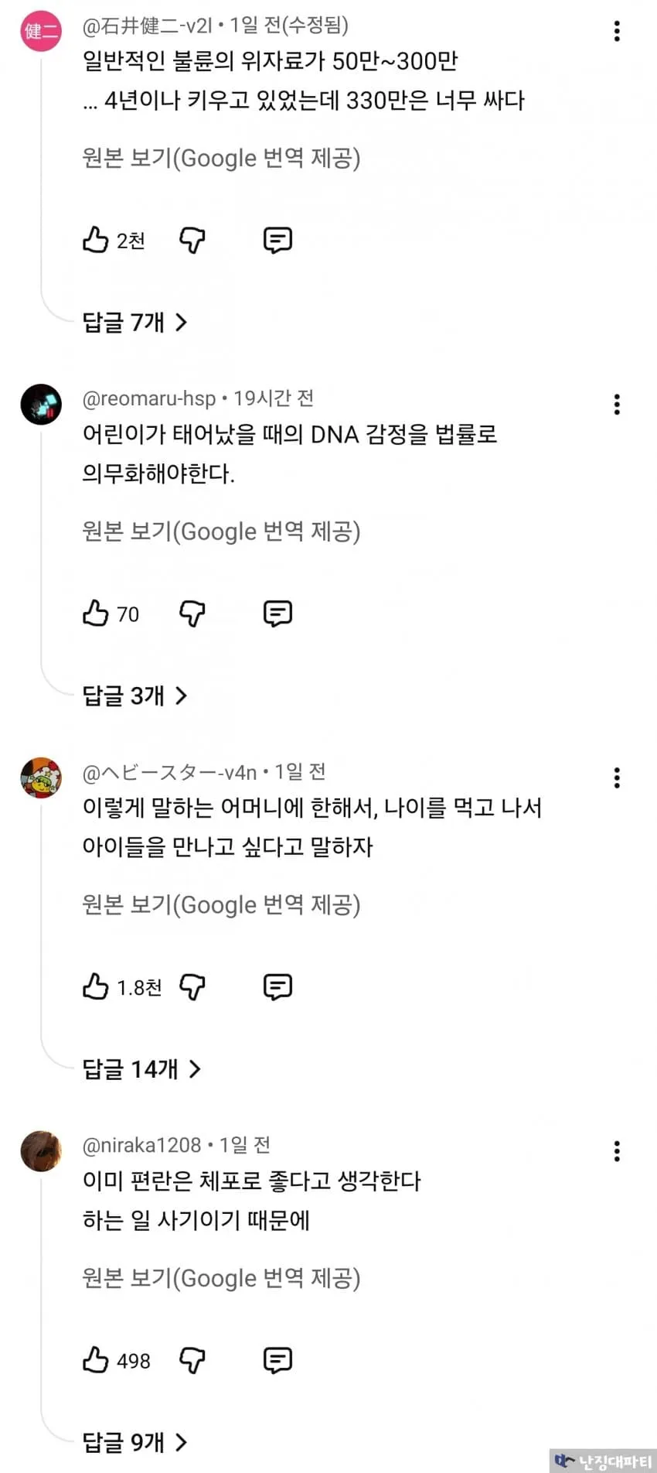Show original of @niraka1208's translated comment
The height and width of the screenshot is (1473, 657).
pyautogui.click(x=221, y=1278)
